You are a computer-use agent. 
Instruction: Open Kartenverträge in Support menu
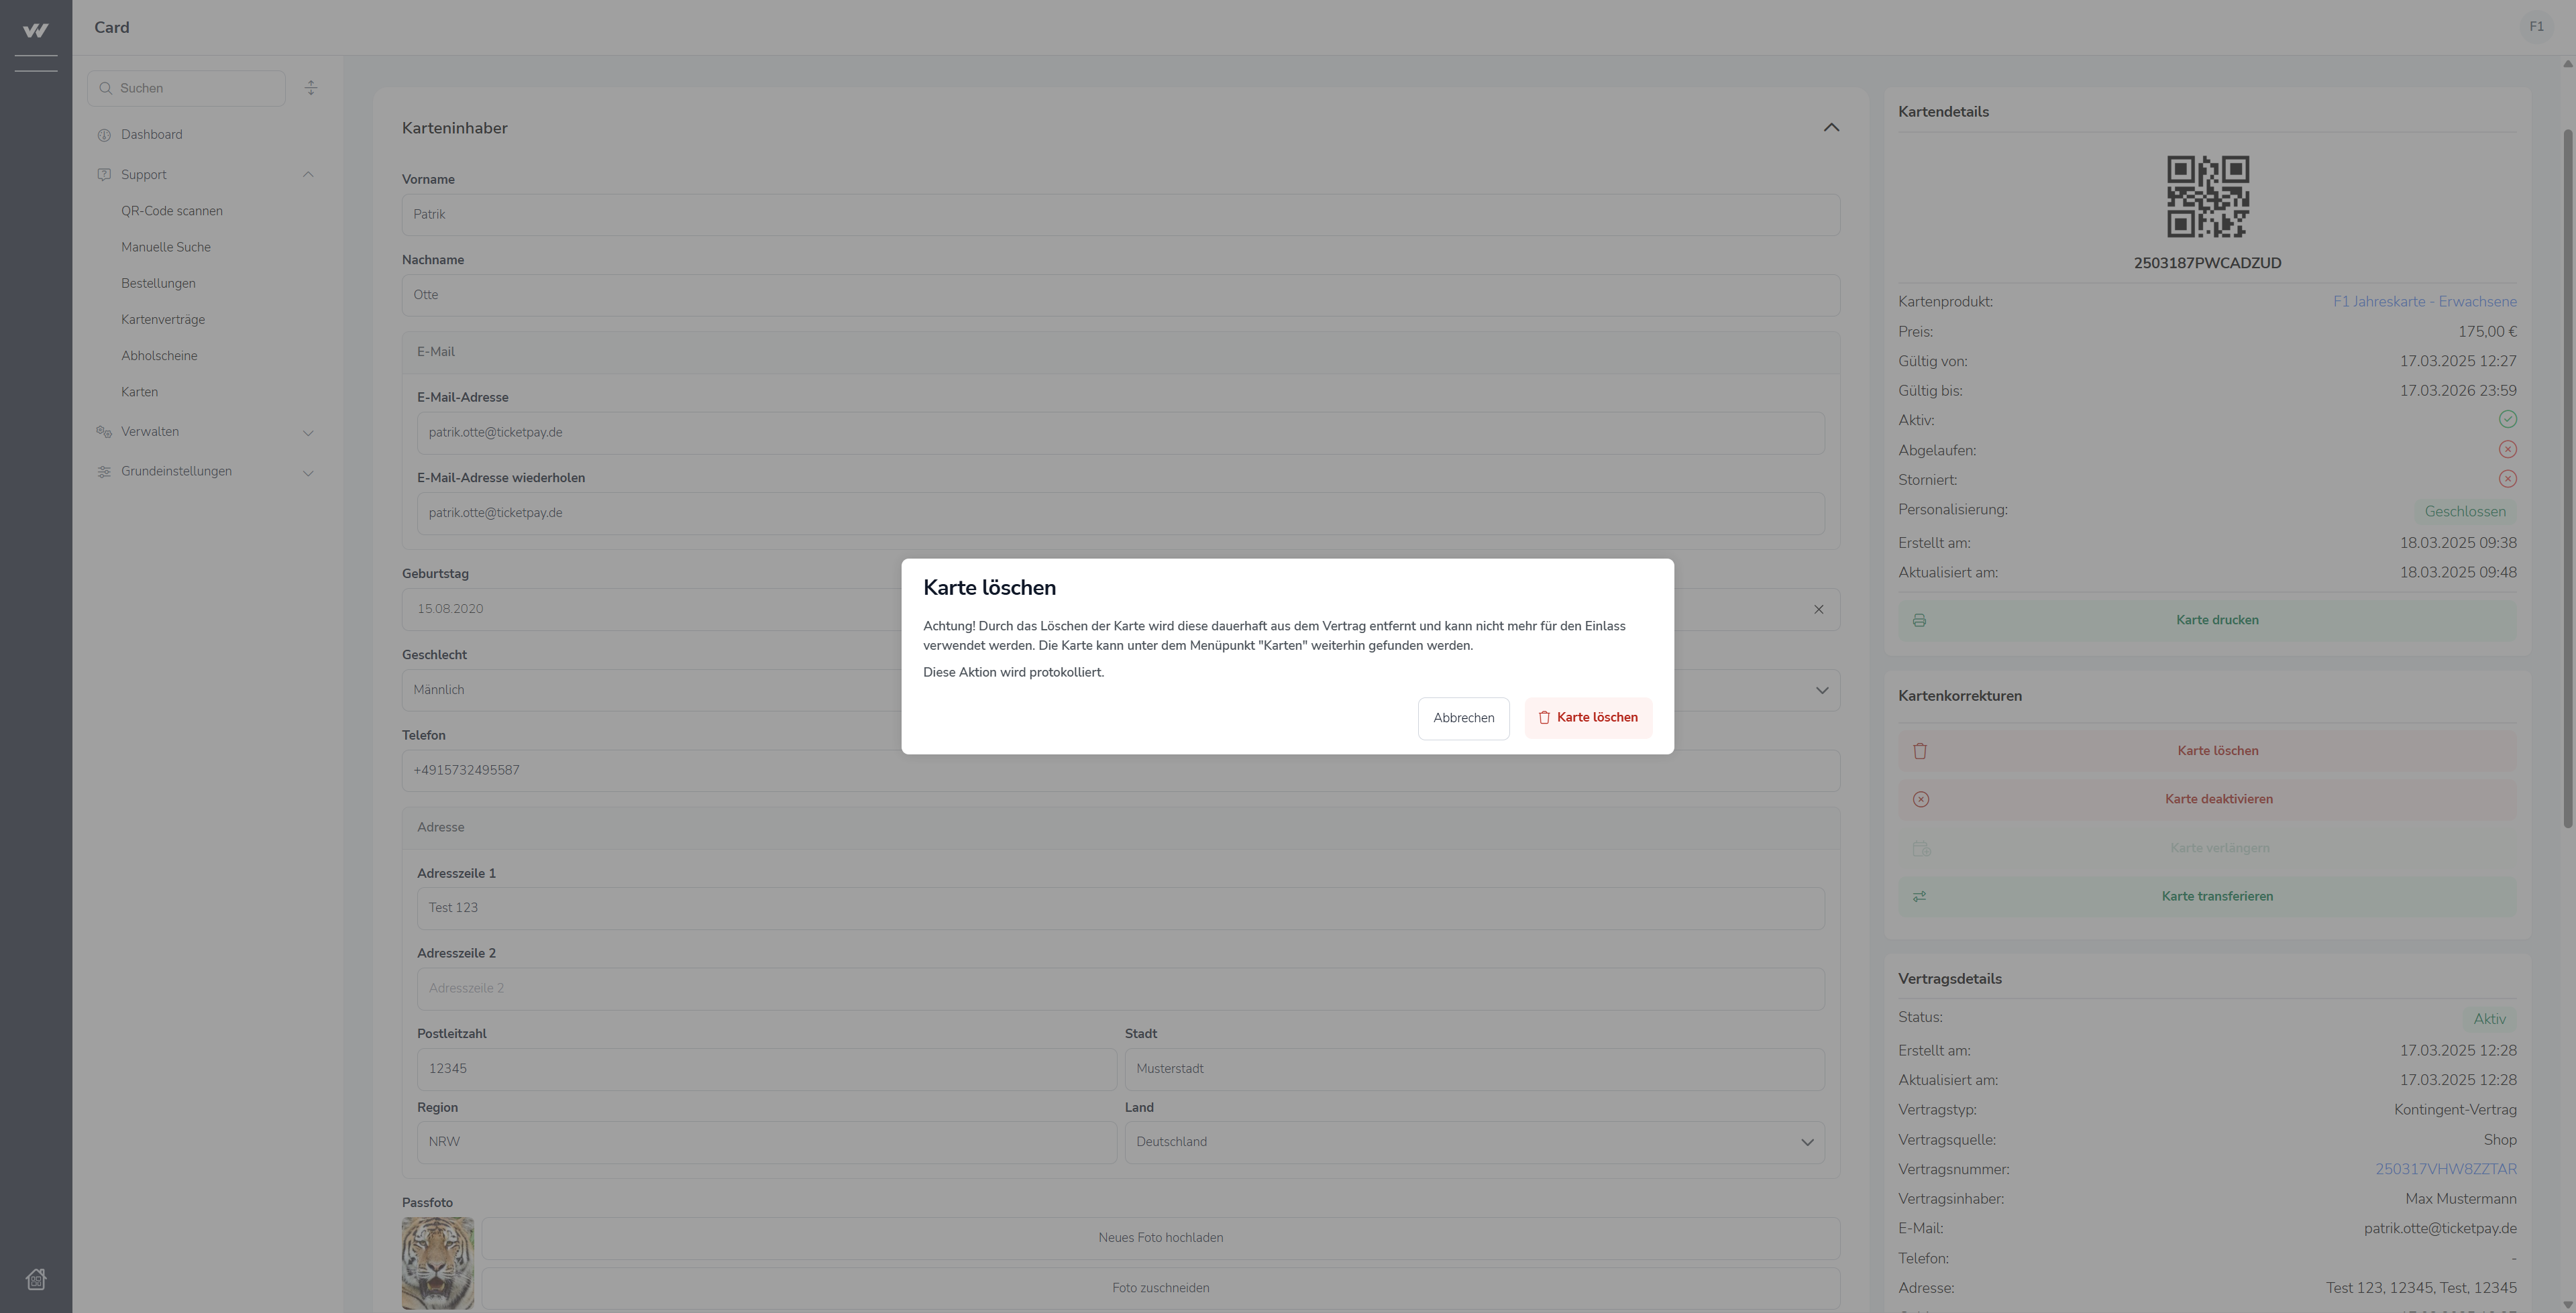pos(163,320)
